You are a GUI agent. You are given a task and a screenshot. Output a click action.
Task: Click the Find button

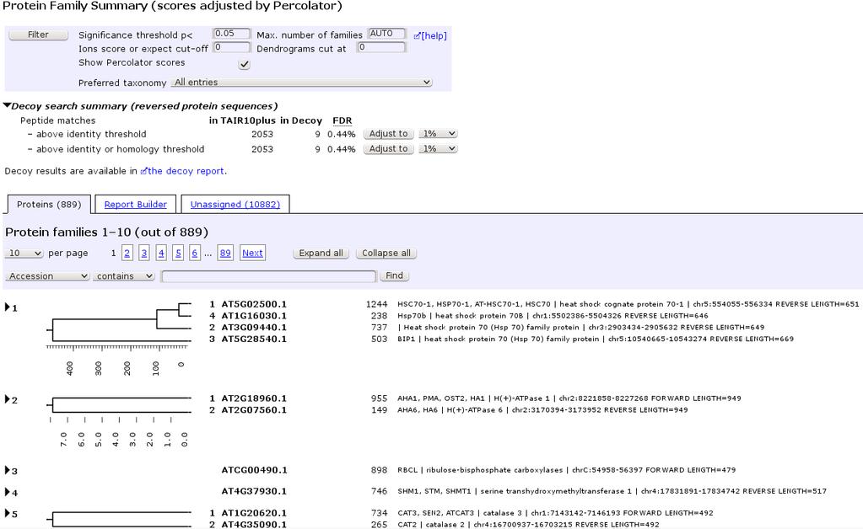point(394,275)
